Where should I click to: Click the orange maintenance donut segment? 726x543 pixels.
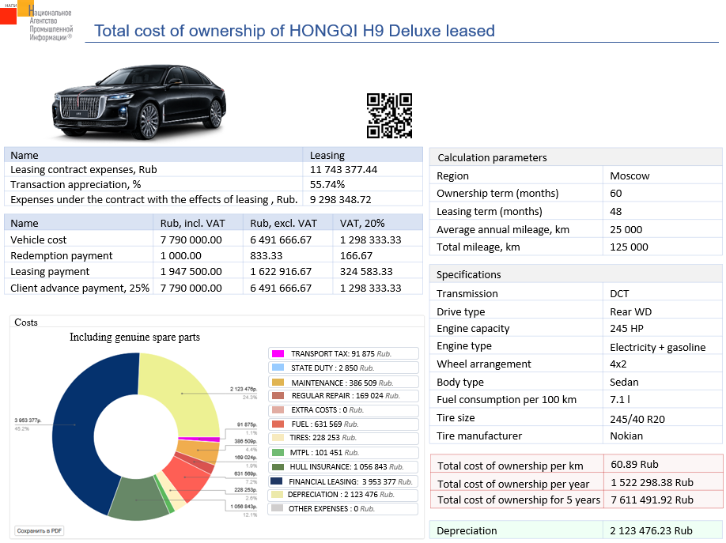tap(199, 451)
